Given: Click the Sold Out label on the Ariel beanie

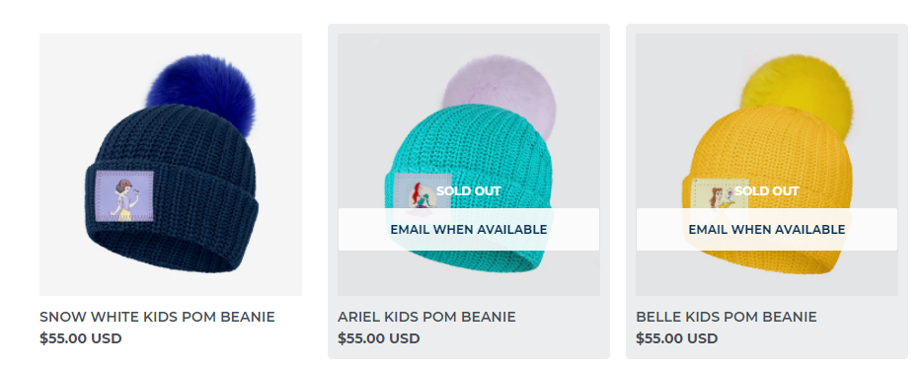Looking at the screenshot, I should (x=468, y=191).
